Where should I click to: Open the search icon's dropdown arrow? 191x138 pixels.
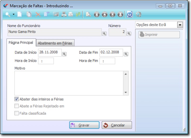13,14
